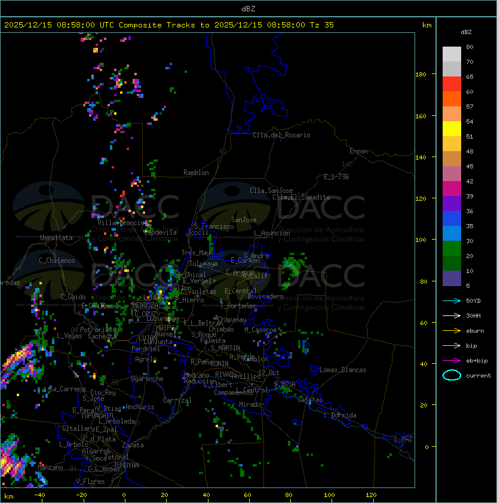The width and height of the screenshot is (497, 503).
Task: Click the 'TUPUNGATO' town label
Action: click(x=97, y=415)
